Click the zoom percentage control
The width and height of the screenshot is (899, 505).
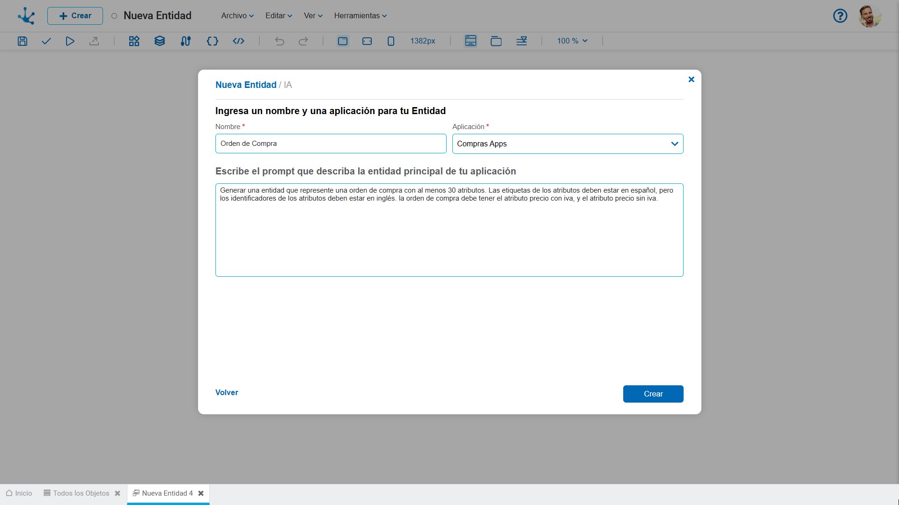click(569, 41)
